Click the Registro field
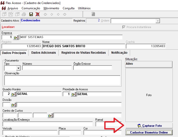The width and height of the screenshot is (178, 137). [22, 46]
